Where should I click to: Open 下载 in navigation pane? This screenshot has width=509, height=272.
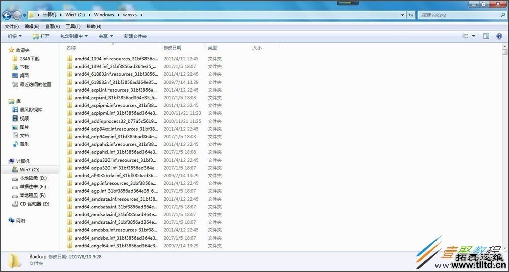(24, 67)
